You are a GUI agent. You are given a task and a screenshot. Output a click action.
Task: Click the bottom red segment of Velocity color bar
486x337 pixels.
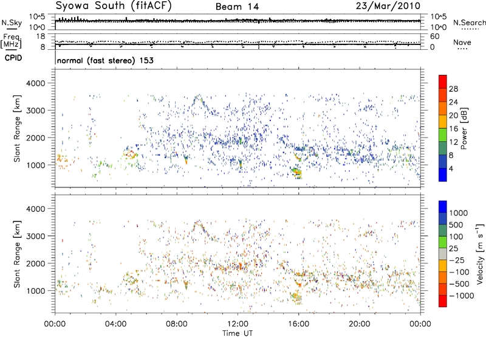(443, 301)
